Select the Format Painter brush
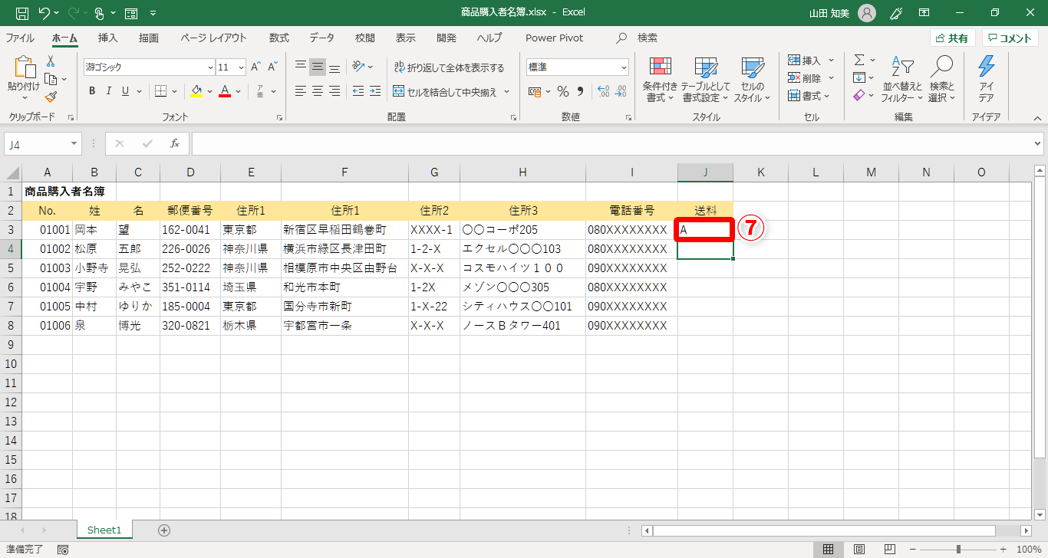This screenshot has height=558, width=1048. (51, 97)
